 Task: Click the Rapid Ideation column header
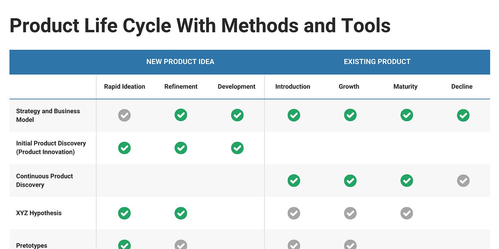coord(124,86)
